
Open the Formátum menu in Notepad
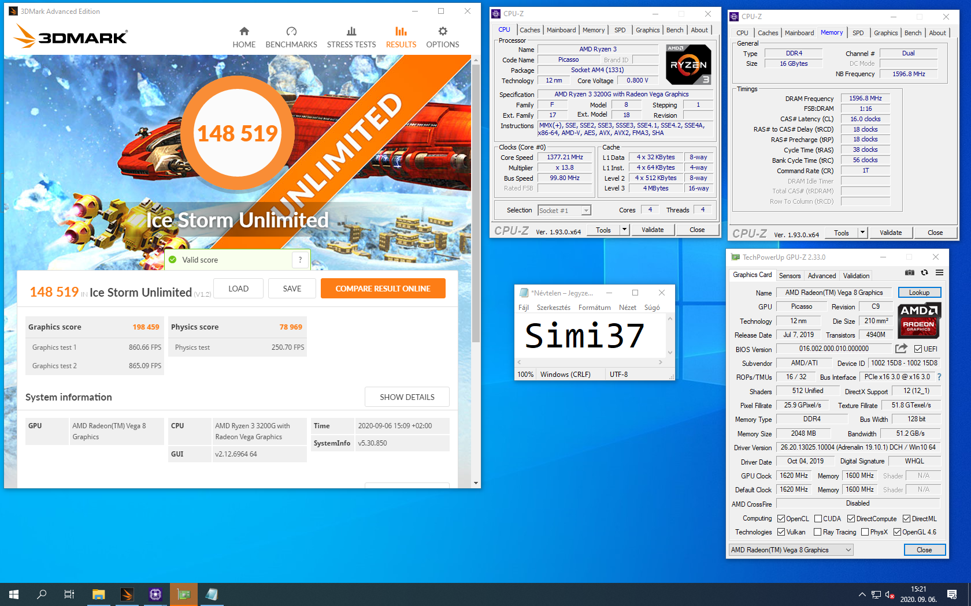point(594,308)
